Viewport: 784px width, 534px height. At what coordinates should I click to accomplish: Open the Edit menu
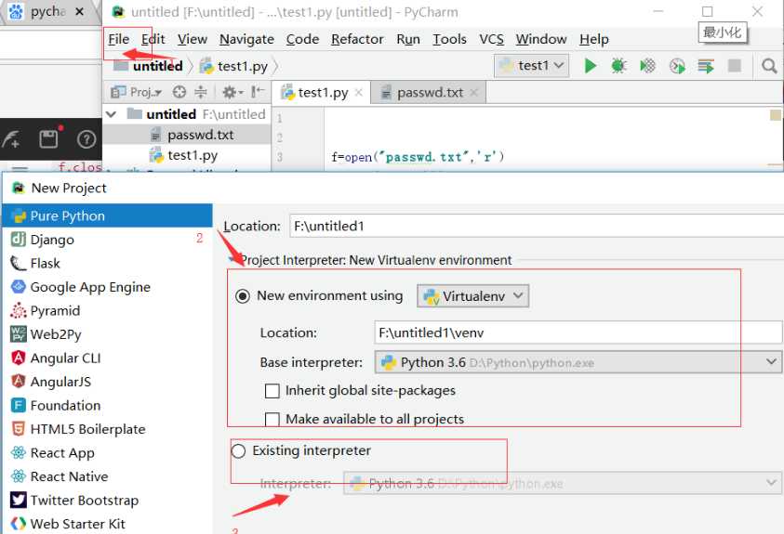(153, 39)
